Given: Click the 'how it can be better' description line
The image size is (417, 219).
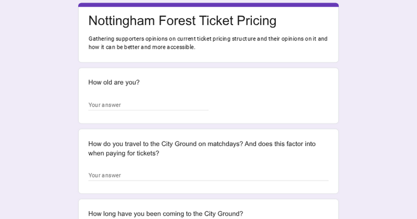Looking at the screenshot, I should pos(142,47).
